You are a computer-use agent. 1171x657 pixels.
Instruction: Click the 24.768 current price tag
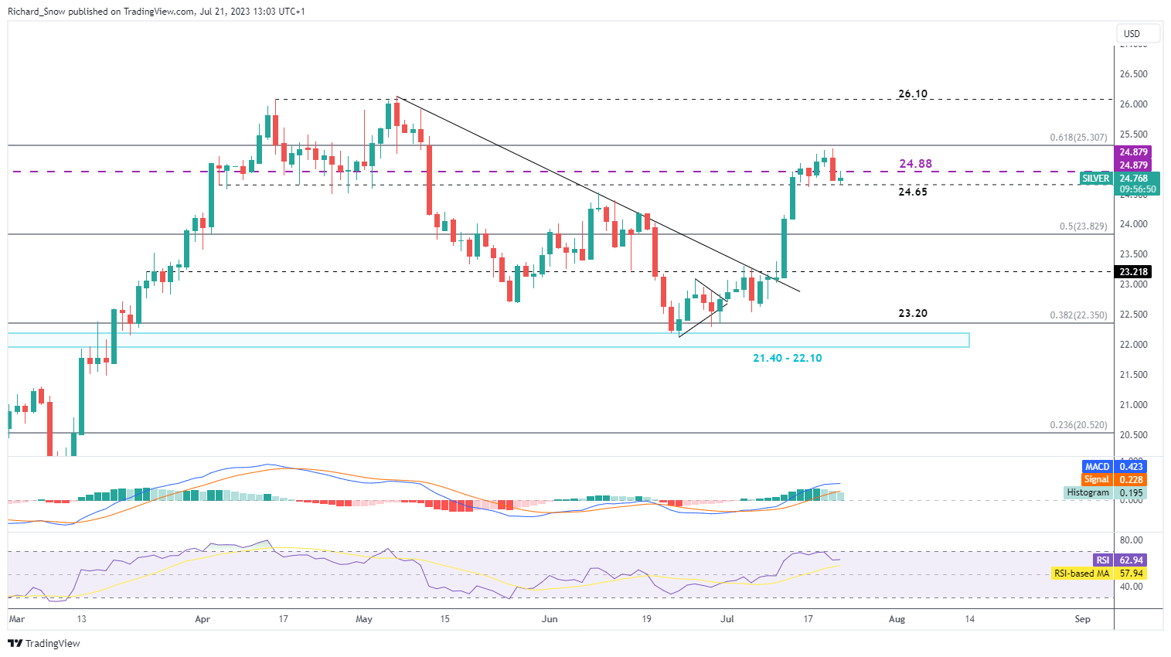pos(1133,179)
